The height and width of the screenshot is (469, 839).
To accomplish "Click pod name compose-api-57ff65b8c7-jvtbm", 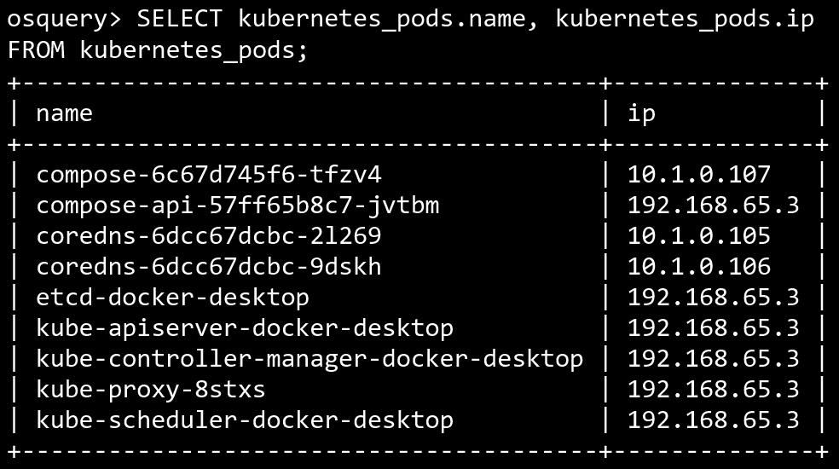I will pyautogui.click(x=238, y=206).
